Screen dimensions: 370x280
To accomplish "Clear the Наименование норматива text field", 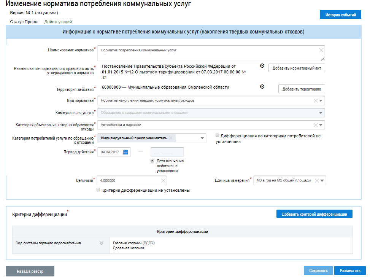I will point(321,50).
